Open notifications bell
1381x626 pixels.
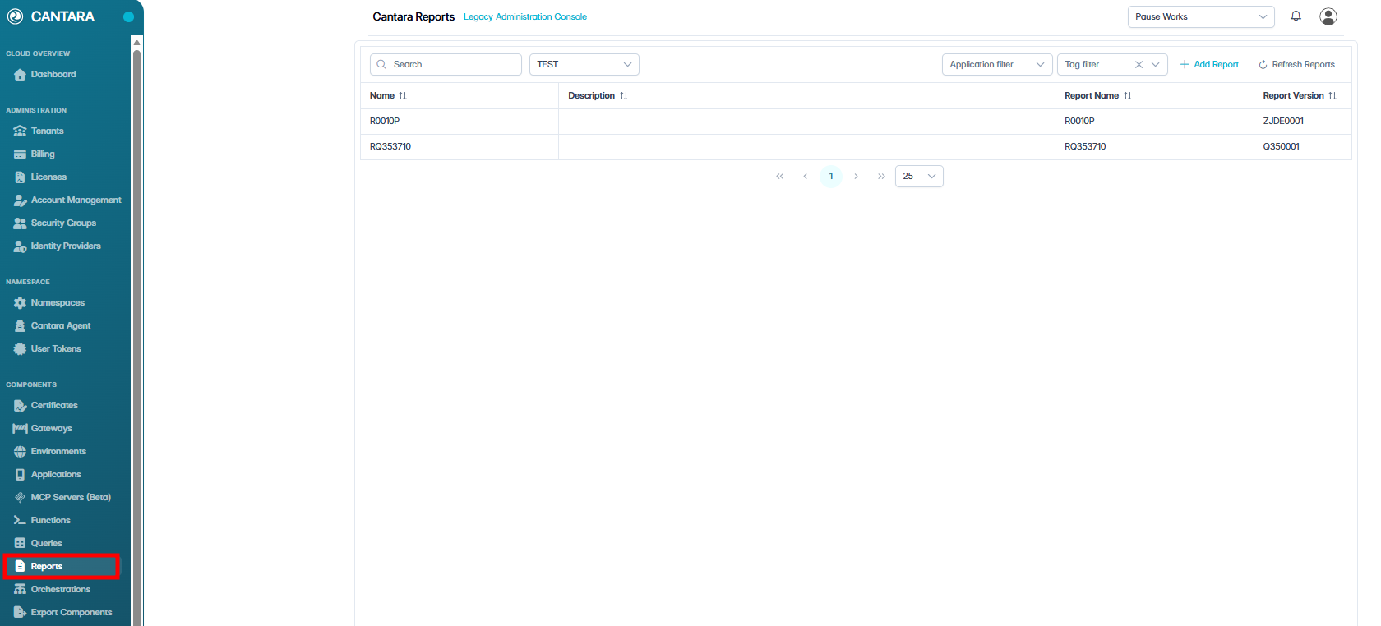click(x=1296, y=16)
